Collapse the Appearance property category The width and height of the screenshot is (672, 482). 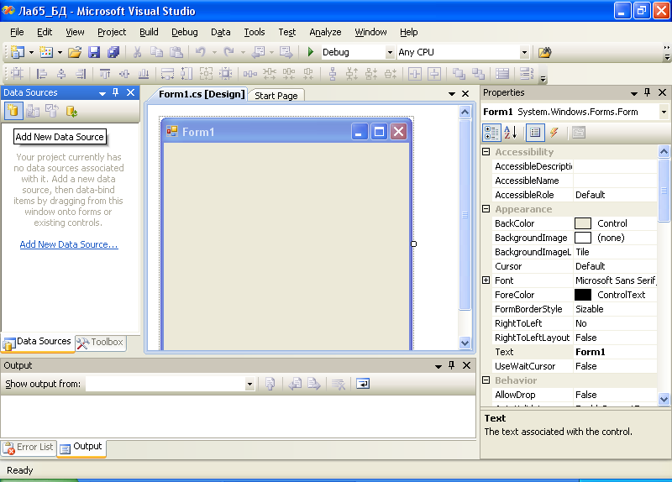(x=486, y=208)
